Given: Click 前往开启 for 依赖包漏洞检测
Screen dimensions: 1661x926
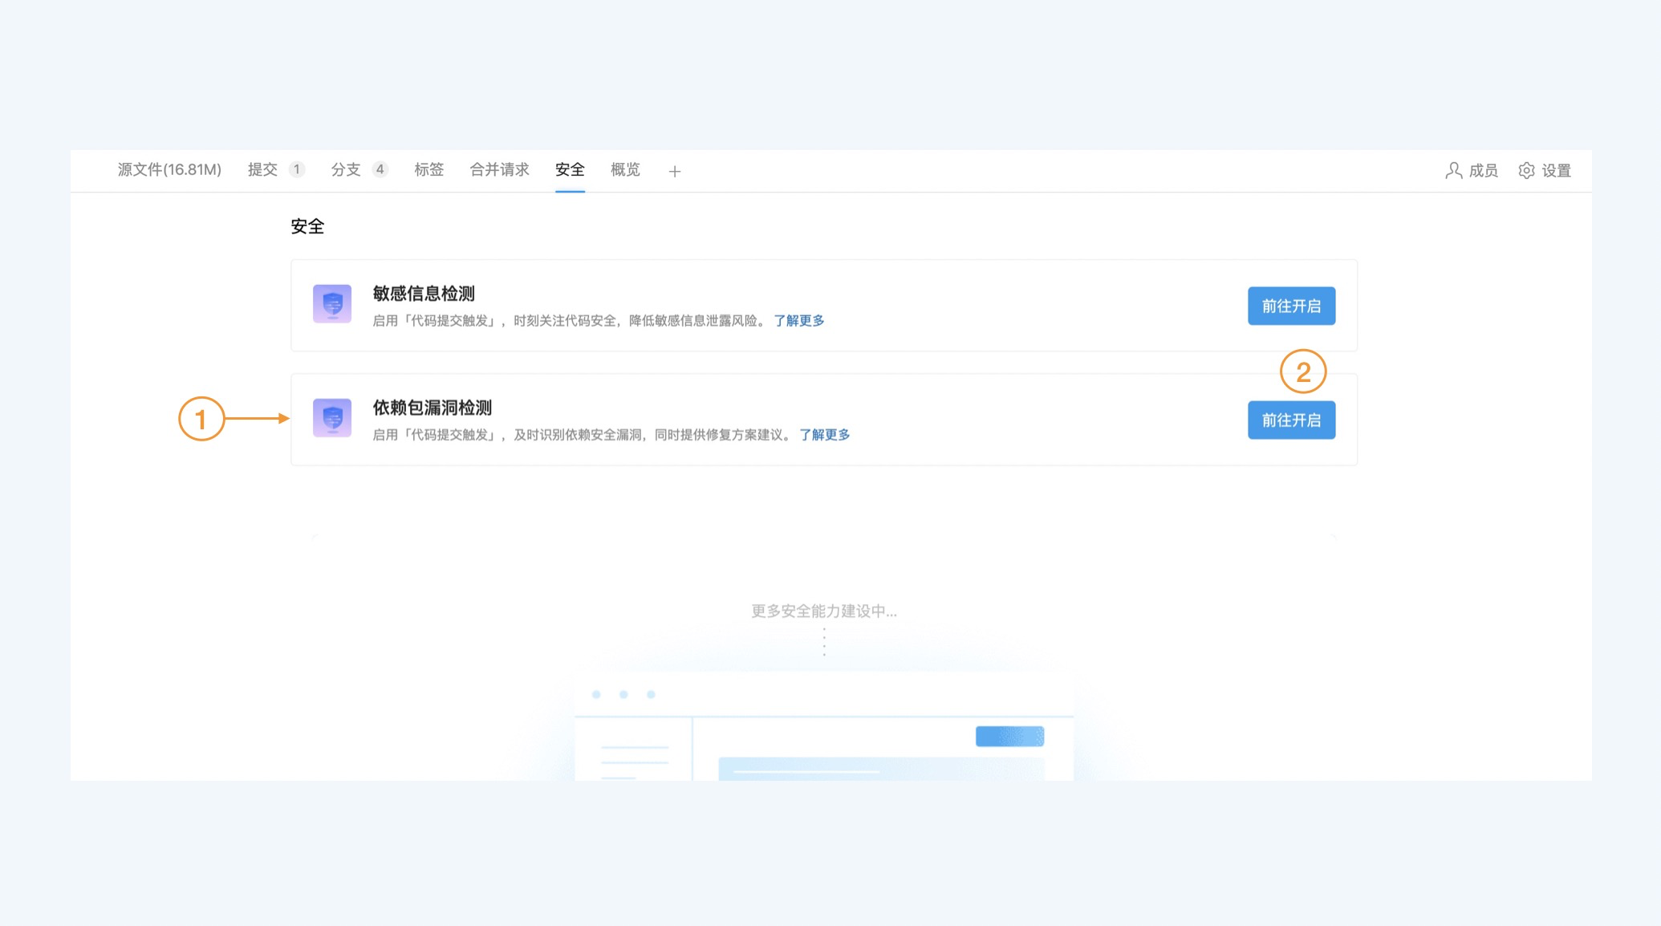Looking at the screenshot, I should click(x=1291, y=420).
